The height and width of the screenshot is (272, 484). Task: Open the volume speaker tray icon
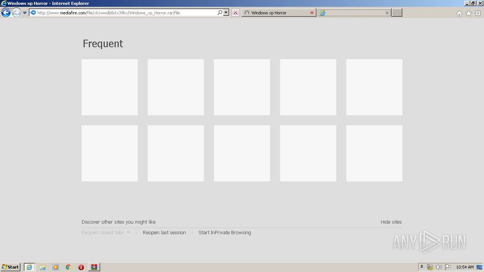click(439, 267)
